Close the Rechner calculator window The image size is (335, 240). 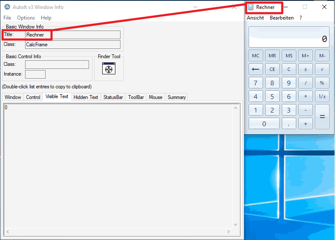324,7
